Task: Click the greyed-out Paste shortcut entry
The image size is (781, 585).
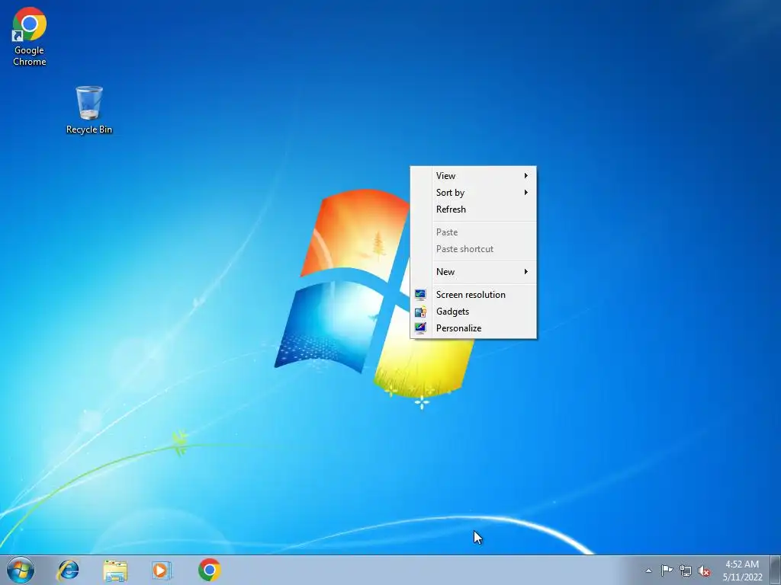Action: tap(473, 249)
